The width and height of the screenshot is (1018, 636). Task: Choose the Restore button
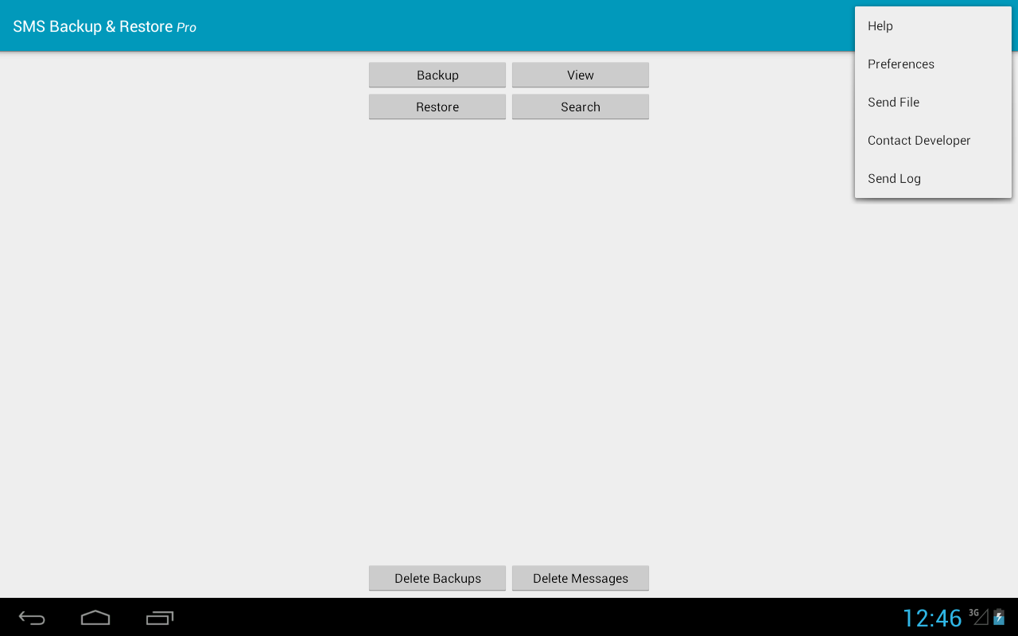point(437,107)
